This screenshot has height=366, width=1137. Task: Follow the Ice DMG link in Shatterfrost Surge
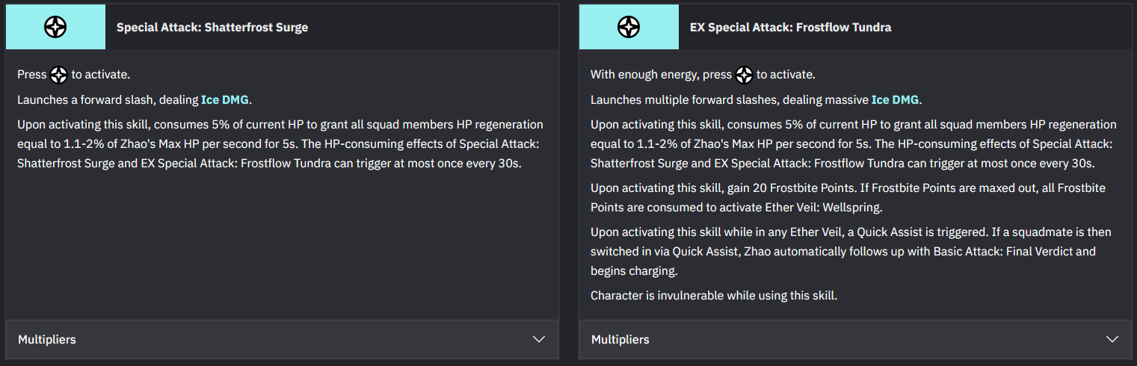pos(225,99)
